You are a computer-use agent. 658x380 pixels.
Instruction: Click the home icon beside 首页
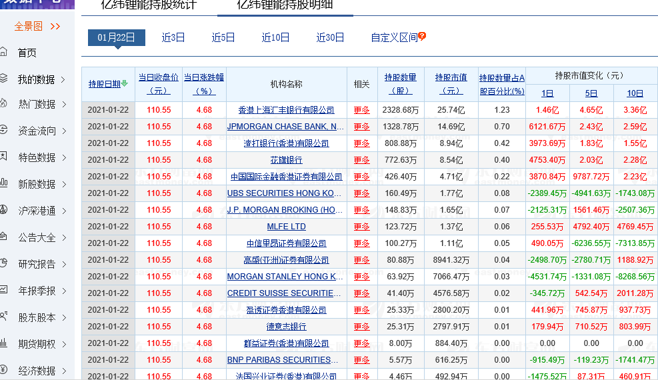tap(3, 51)
